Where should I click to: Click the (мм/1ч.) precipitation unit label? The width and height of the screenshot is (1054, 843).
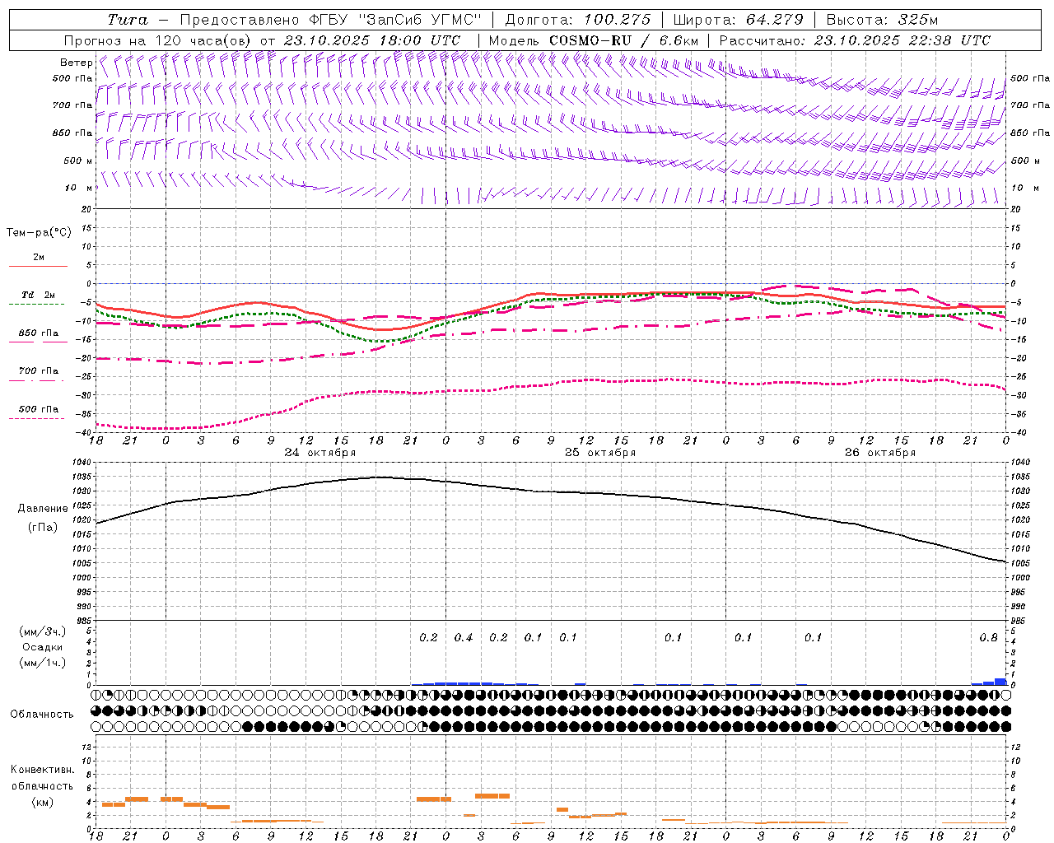click(43, 663)
